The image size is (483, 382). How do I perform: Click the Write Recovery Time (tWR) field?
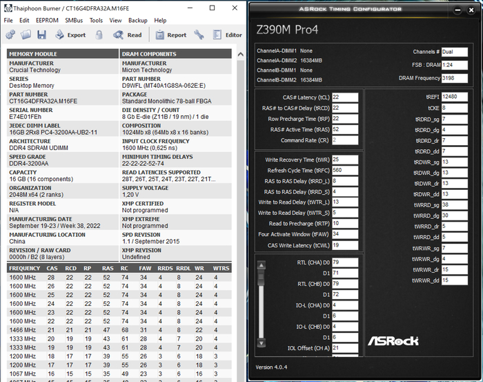[x=345, y=160]
